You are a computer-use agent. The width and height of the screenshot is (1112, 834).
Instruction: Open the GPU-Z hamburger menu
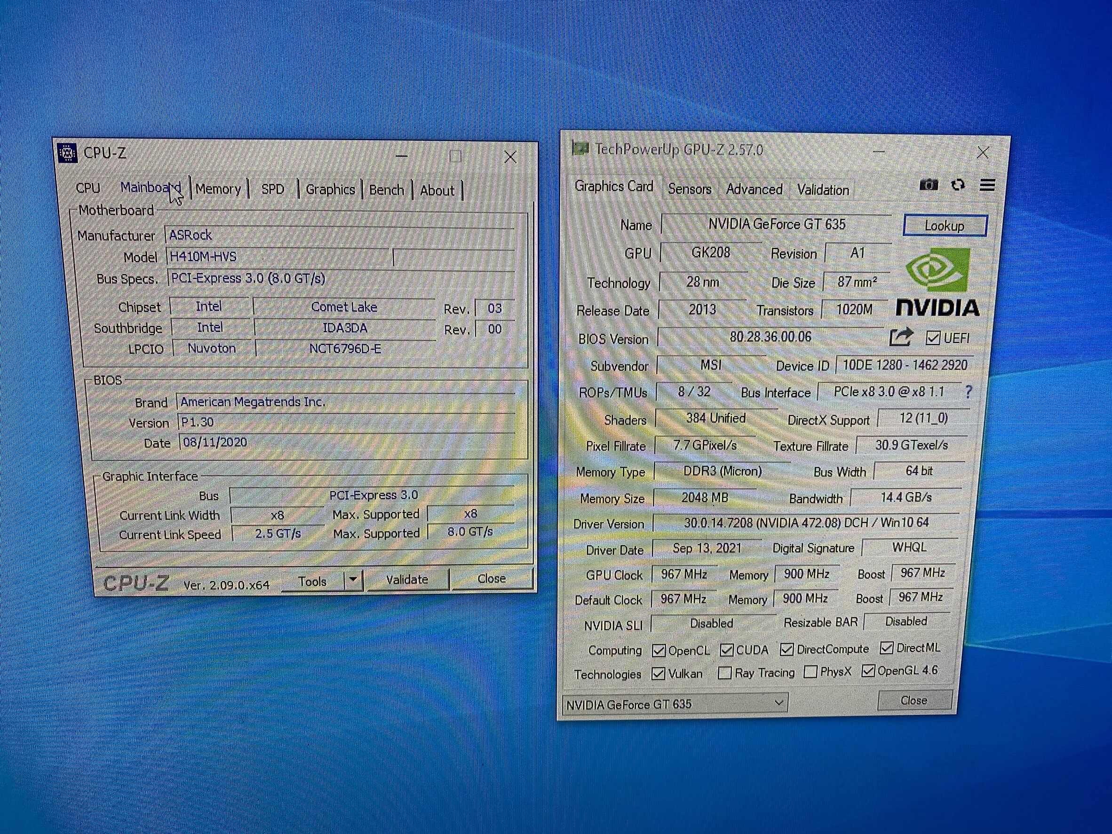(x=987, y=185)
